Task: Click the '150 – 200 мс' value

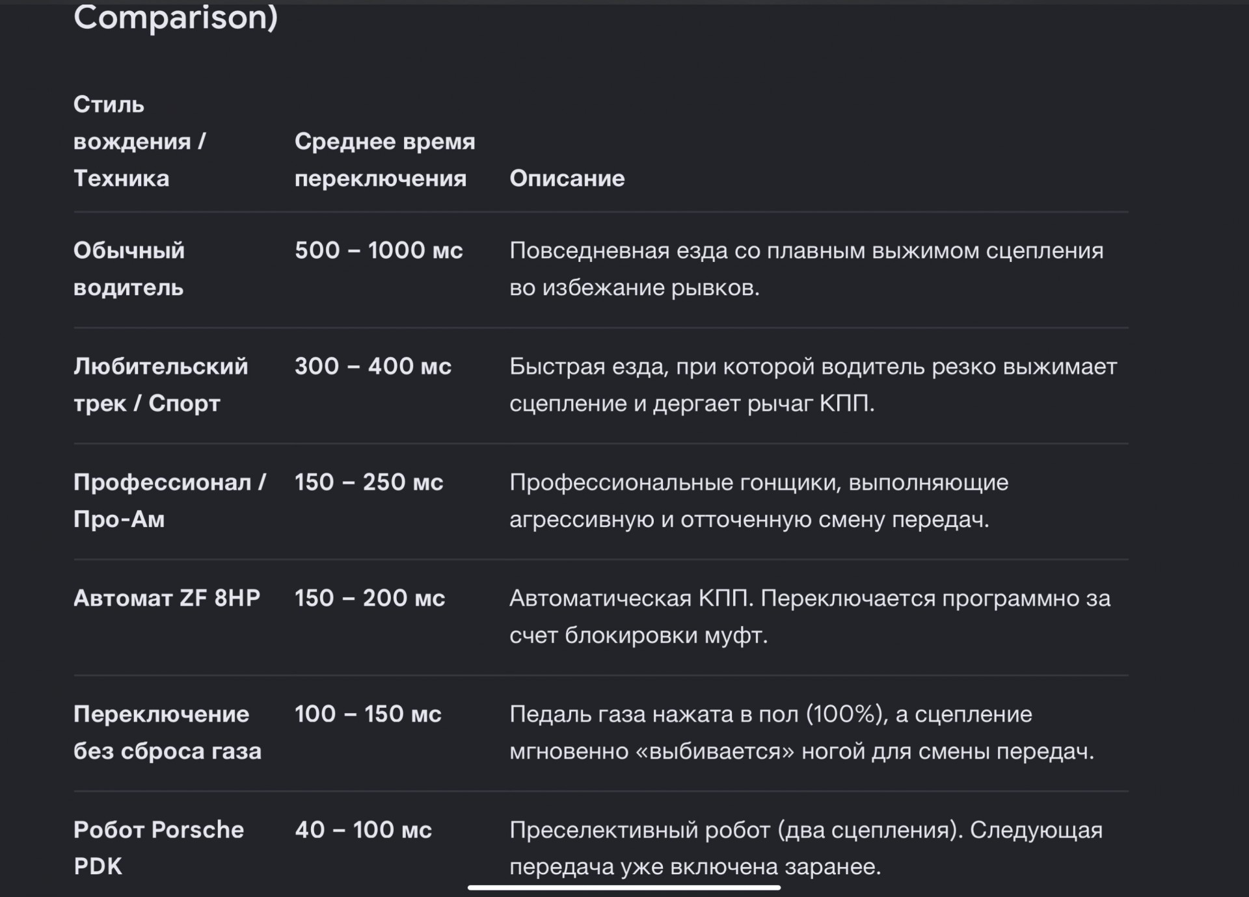Action: point(369,598)
